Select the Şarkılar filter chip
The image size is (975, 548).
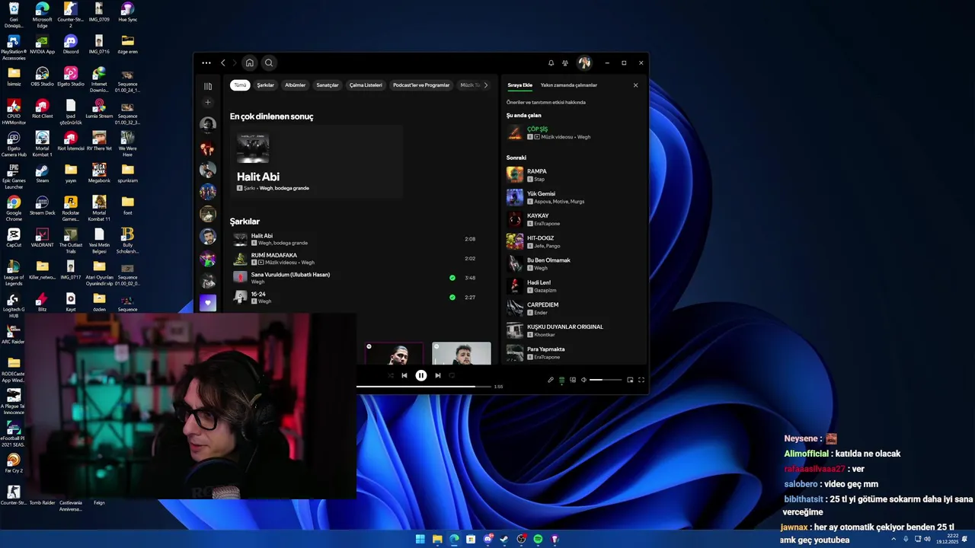(265, 85)
